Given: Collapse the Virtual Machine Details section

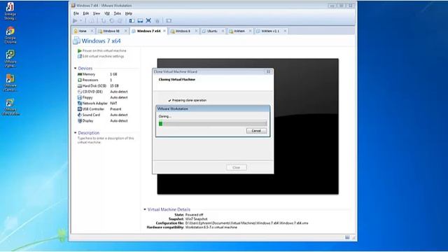Looking at the screenshot, I should [145, 209].
